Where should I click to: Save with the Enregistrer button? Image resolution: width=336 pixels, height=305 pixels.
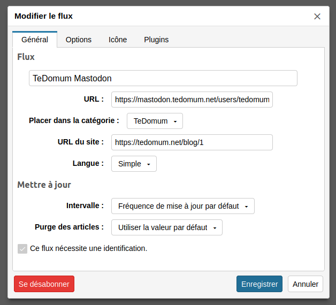[259, 284]
